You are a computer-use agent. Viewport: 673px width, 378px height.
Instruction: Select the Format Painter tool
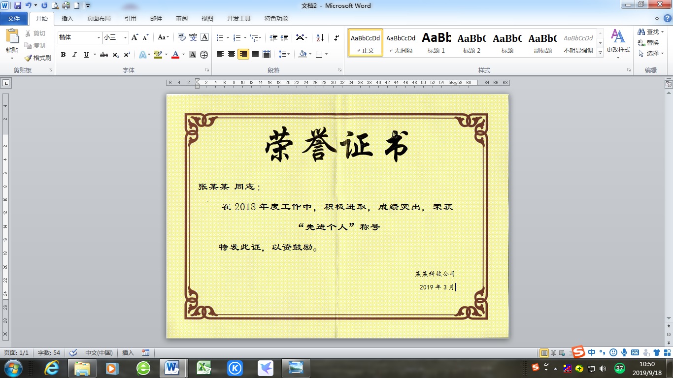tap(38, 57)
